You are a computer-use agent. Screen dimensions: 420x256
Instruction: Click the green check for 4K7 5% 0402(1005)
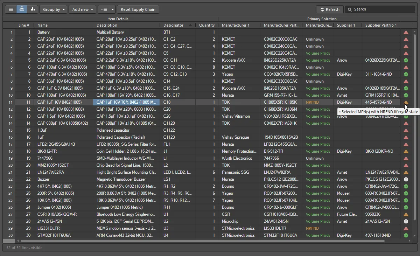(x=406, y=186)
